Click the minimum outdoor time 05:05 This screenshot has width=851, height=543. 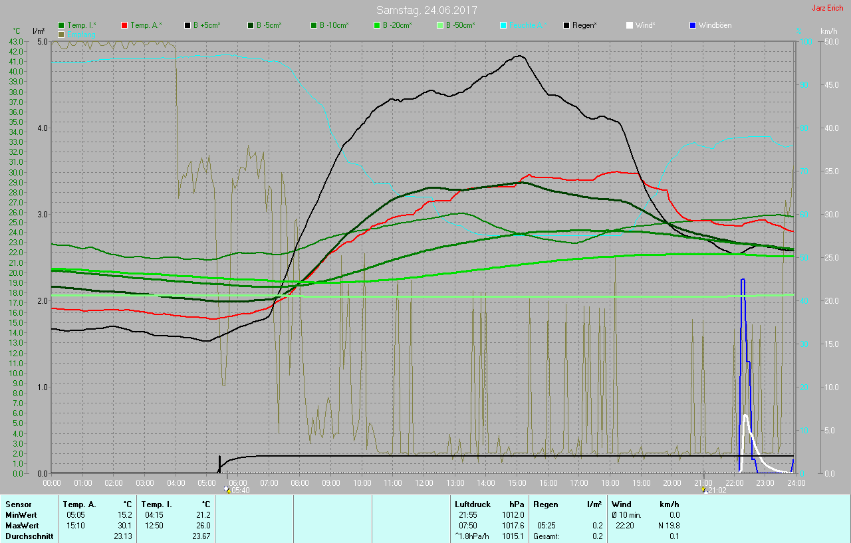coord(75,515)
